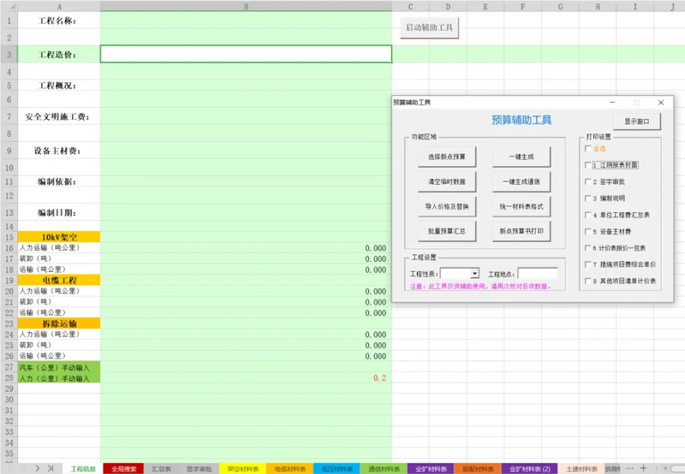Open the orange 电缆材料表 tab
The image size is (685, 474).
(x=289, y=469)
